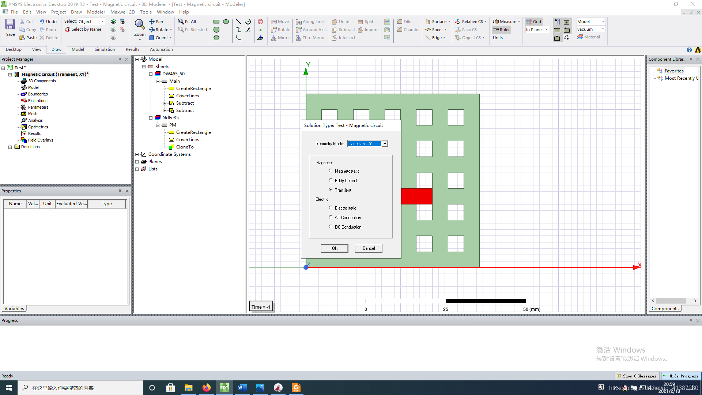Click the Fillet tool
This screenshot has width=702, height=395.
click(405, 22)
